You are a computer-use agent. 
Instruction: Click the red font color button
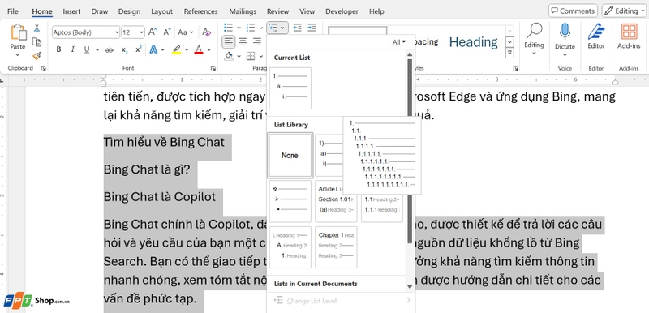pos(198,49)
